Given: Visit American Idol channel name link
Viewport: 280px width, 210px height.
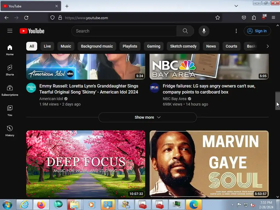Looking at the screenshot, I should coord(51,99).
